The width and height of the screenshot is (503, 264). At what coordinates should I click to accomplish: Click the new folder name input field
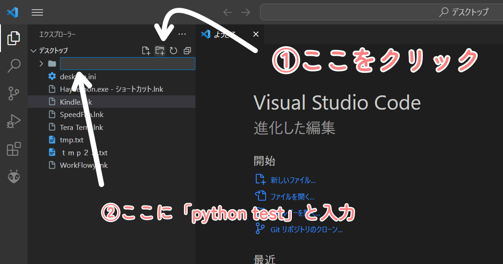[x=128, y=64]
